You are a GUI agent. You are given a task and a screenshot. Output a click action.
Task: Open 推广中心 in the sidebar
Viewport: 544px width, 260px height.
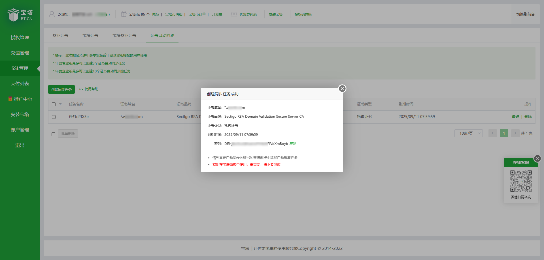point(20,99)
